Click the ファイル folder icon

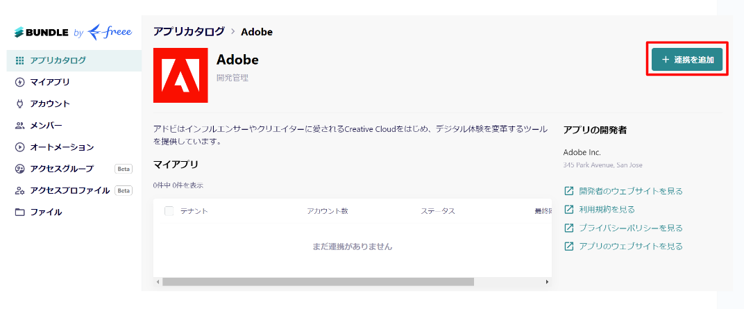point(19,212)
